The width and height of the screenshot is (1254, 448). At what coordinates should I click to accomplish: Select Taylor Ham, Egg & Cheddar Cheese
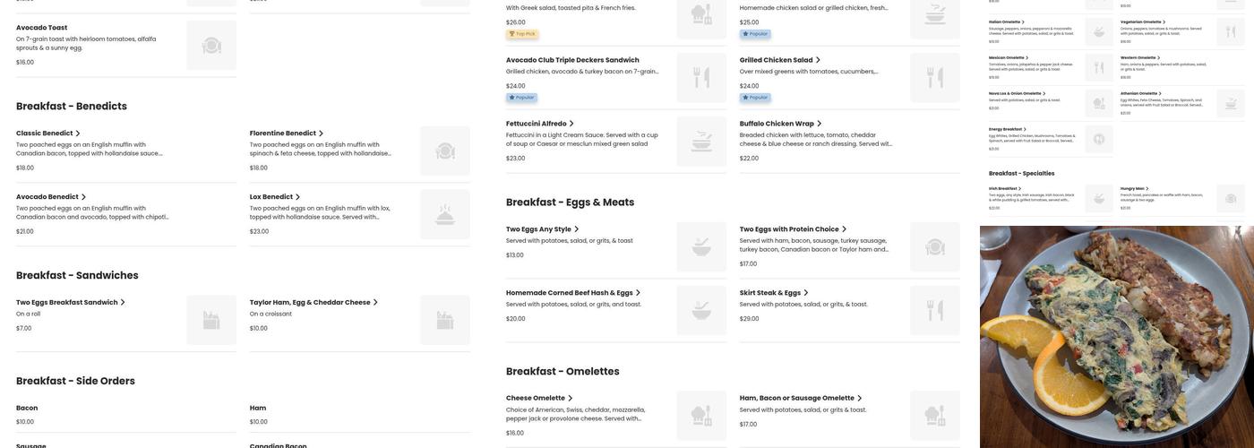click(x=309, y=303)
